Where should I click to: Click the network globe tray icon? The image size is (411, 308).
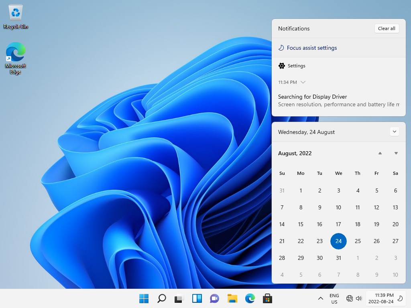pos(350,298)
